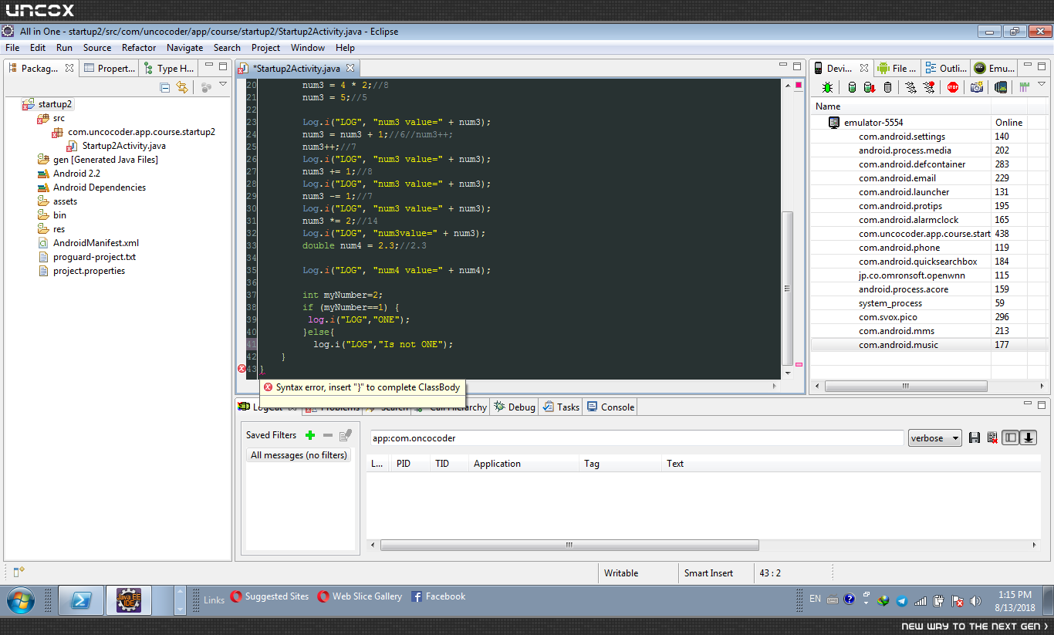Open the Refactor menu

point(139,48)
